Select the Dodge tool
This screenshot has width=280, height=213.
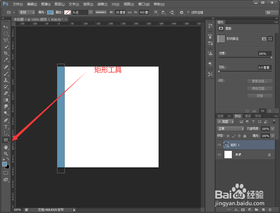[x=6, y=113]
